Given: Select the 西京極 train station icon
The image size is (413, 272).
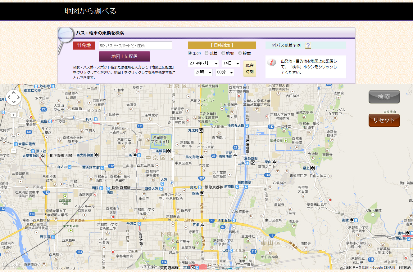Looking at the screenshot, I should [x=53, y=237].
